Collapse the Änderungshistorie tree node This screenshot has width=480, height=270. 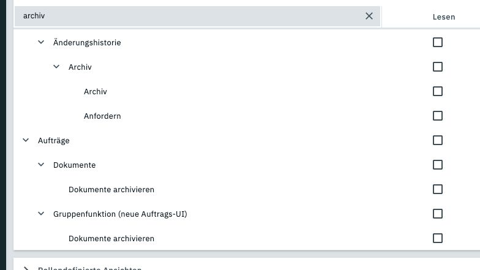(x=41, y=42)
